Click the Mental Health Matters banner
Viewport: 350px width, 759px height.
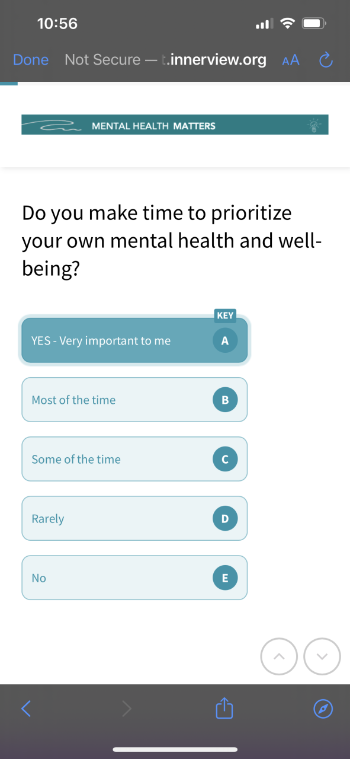click(175, 125)
